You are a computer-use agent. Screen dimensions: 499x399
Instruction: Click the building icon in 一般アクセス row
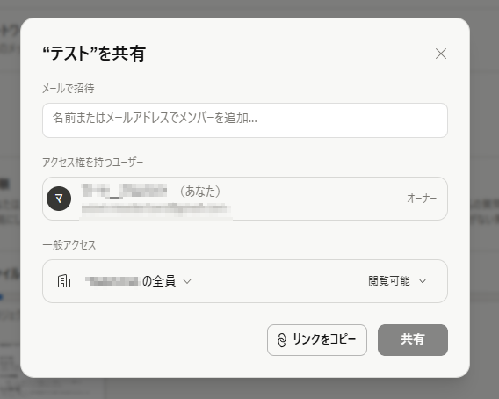click(x=64, y=281)
